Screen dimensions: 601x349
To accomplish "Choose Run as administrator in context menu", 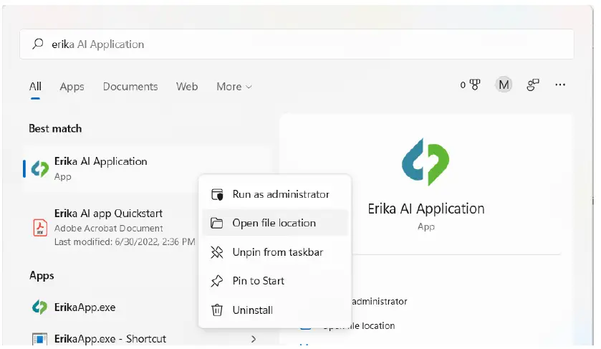I will pos(275,194).
